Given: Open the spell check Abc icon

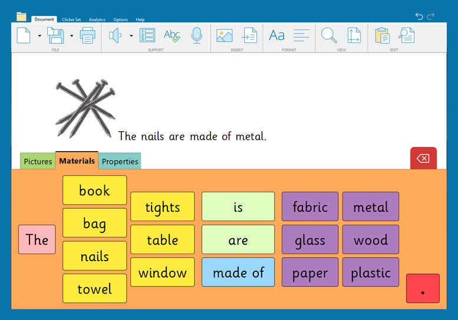Looking at the screenshot, I should (172, 35).
